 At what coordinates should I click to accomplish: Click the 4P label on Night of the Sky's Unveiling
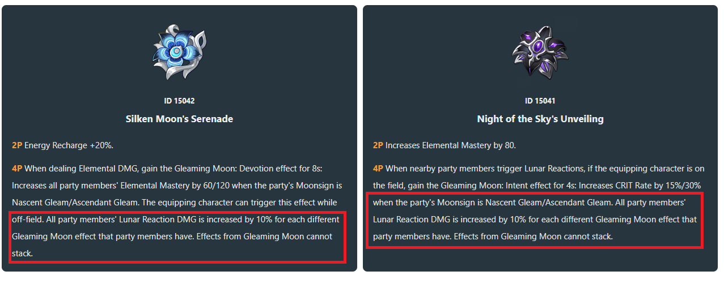[x=378, y=169]
